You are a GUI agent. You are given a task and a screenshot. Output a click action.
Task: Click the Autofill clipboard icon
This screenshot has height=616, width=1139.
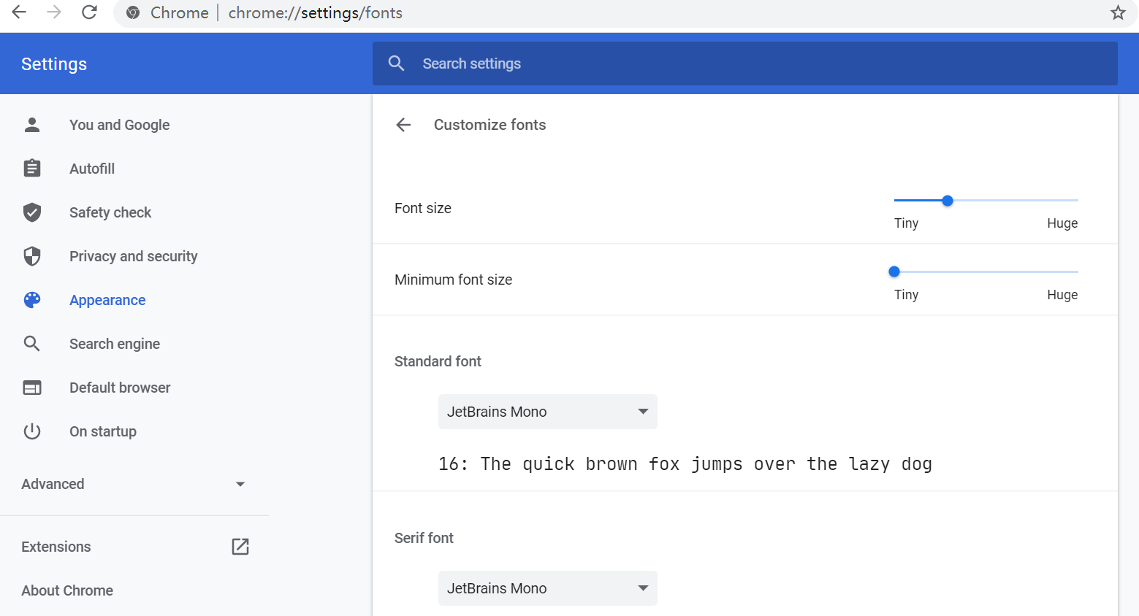click(x=32, y=169)
